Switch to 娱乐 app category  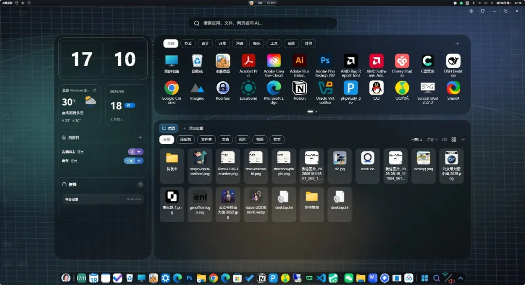(x=257, y=44)
